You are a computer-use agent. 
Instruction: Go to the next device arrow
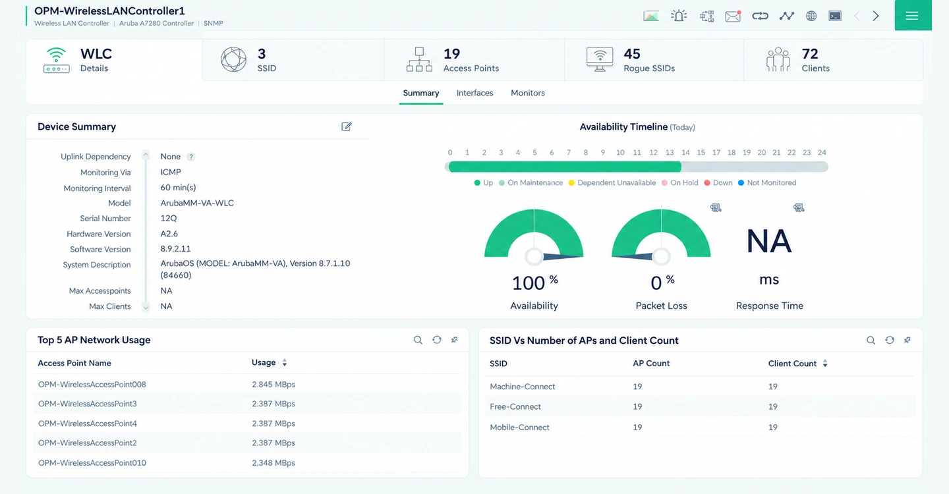(x=876, y=16)
